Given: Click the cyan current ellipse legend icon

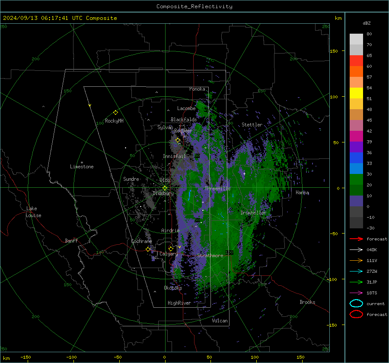Looking at the screenshot, I should tap(356, 303).
